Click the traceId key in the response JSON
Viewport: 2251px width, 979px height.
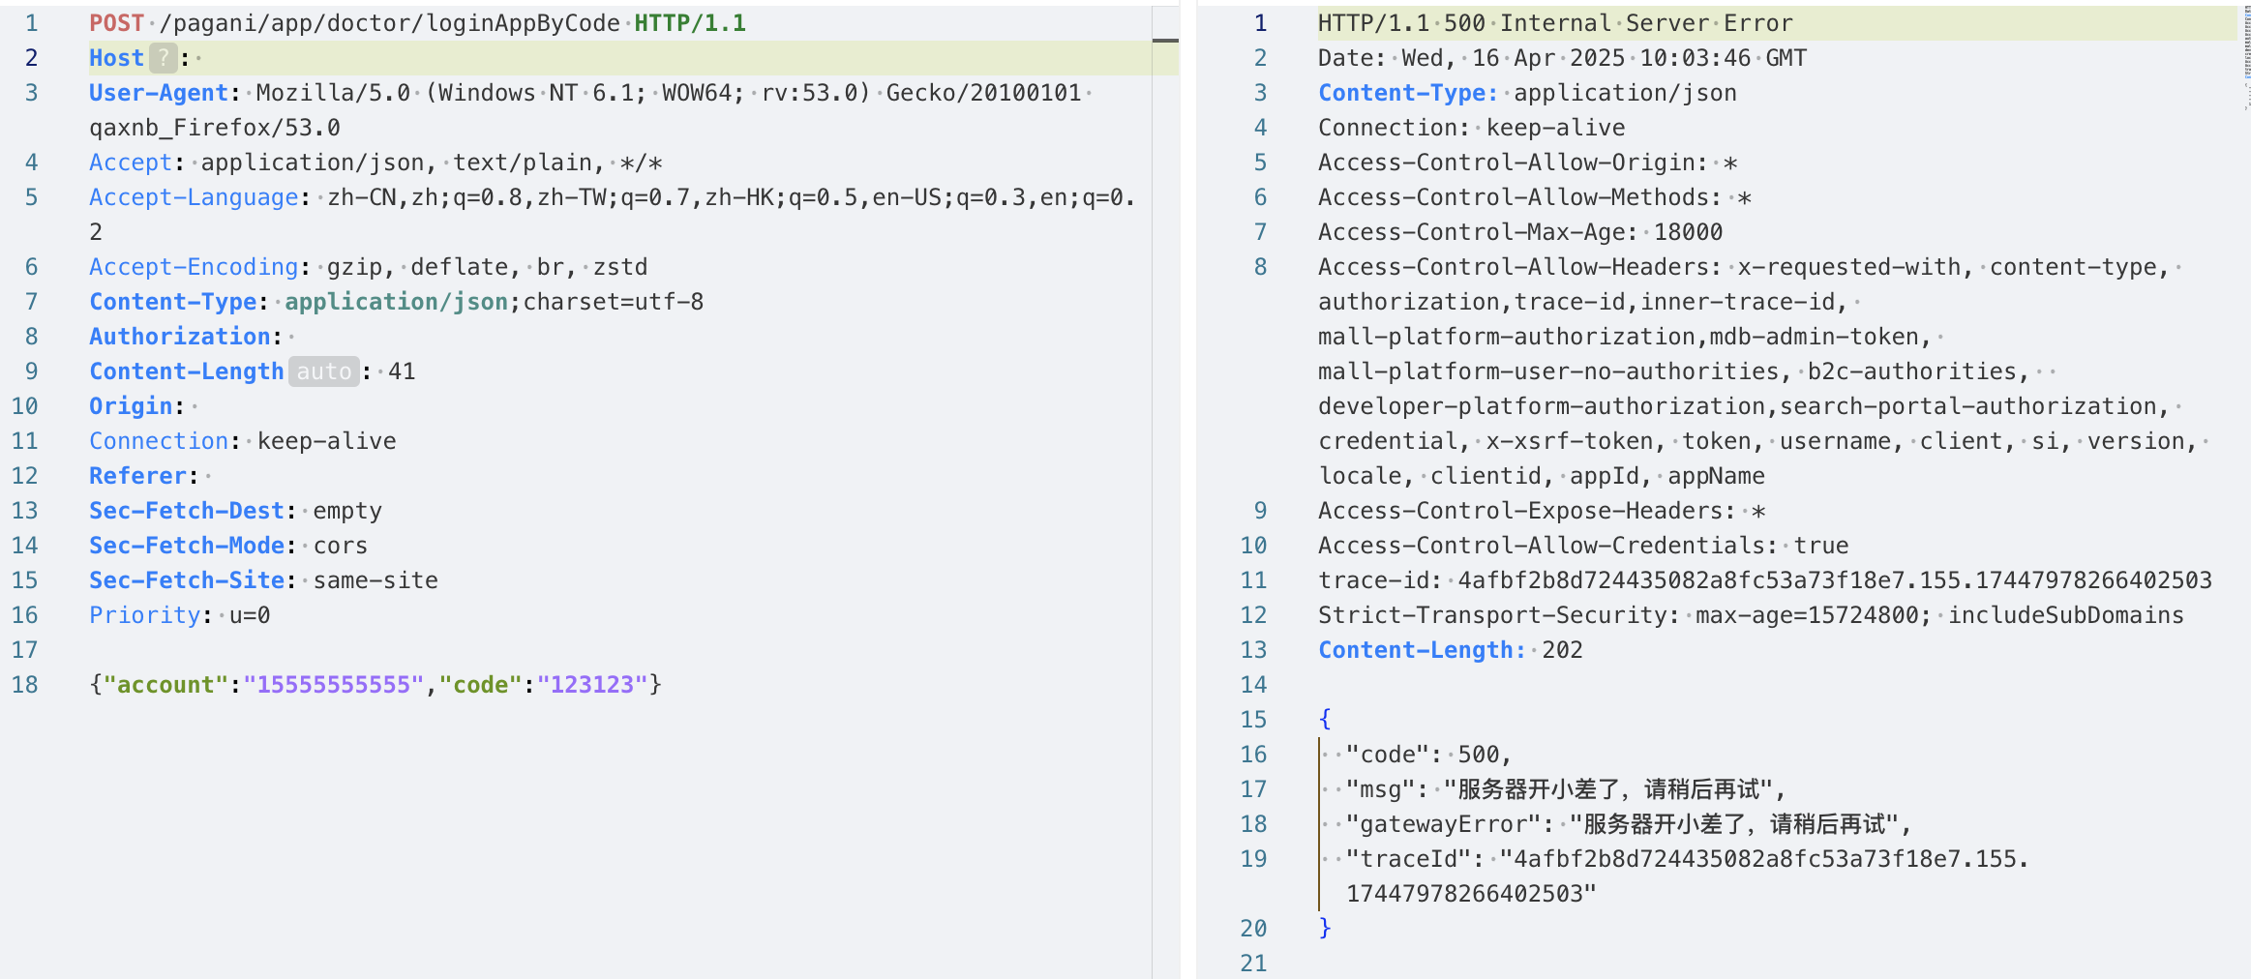pos(1408,859)
